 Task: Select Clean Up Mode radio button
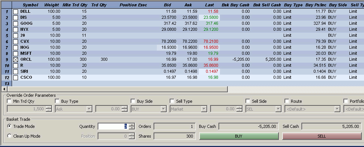coord(9,136)
